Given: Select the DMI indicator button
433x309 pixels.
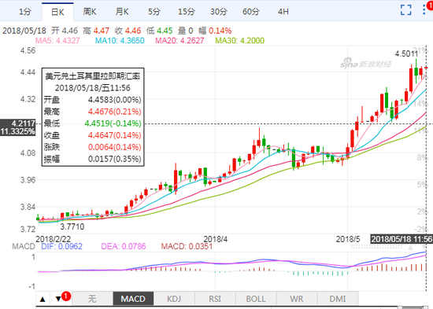Looking at the screenshot, I should pos(338,299).
